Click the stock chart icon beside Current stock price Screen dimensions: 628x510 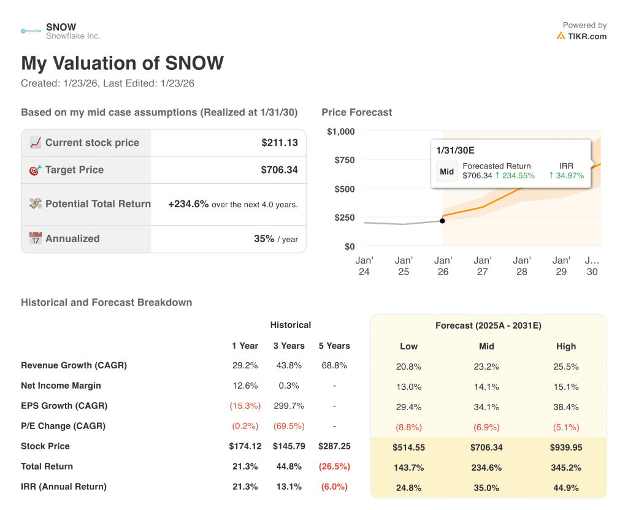point(36,142)
